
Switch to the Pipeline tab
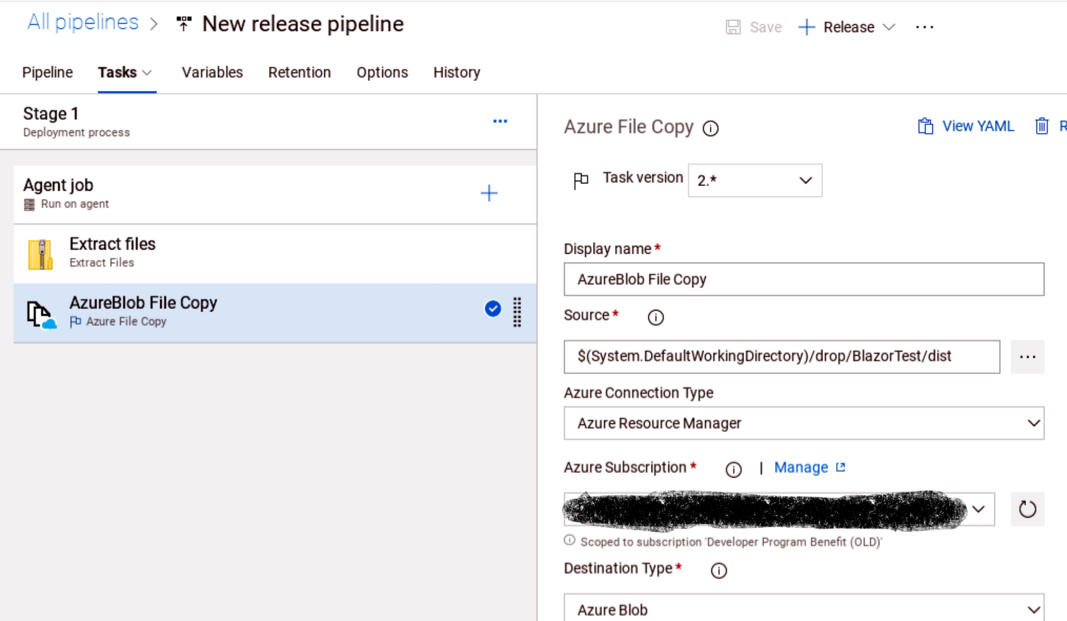point(47,72)
